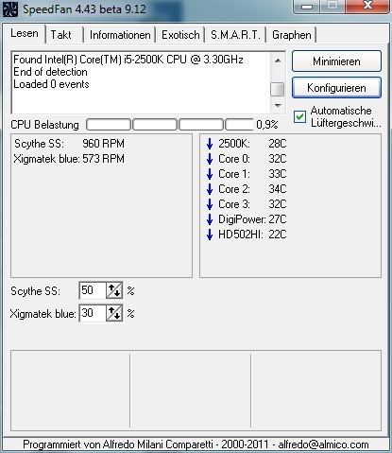Click the down arrow icon beside HD502HI
392x453 pixels.
coord(210,235)
